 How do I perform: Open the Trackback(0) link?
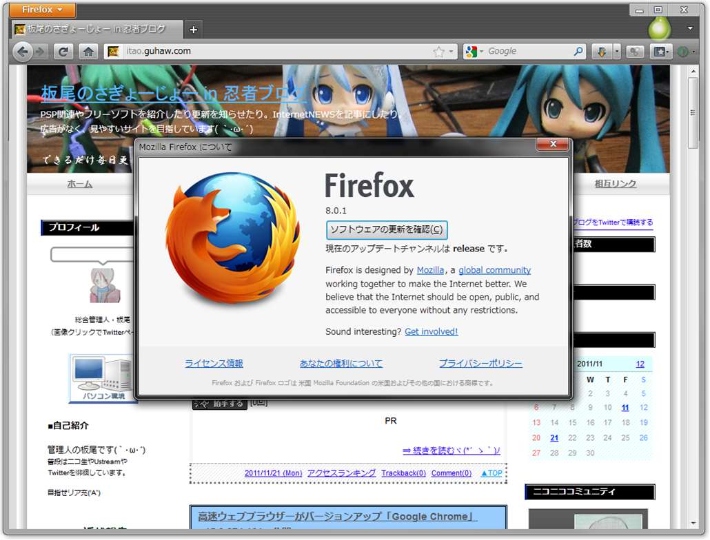403,473
